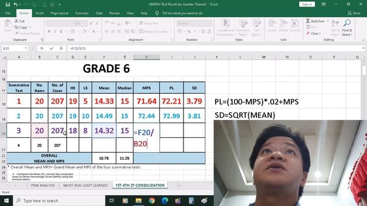Open the ITEM ANALYSIS sheet
The height and width of the screenshot is (206, 367).
[x=42, y=185]
